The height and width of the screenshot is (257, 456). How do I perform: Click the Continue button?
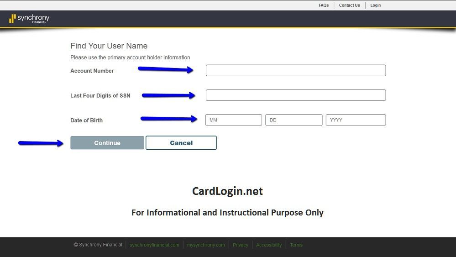pos(107,143)
